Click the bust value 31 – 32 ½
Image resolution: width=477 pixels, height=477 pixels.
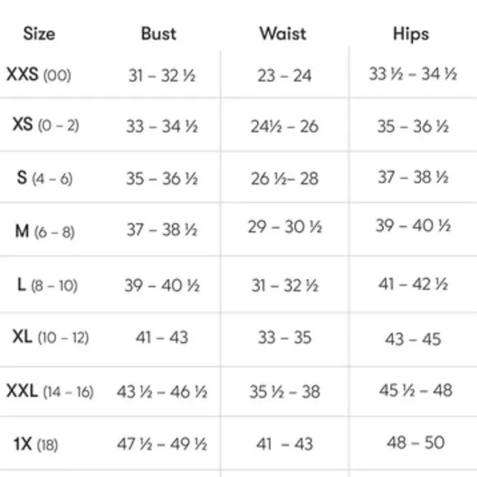click(162, 76)
